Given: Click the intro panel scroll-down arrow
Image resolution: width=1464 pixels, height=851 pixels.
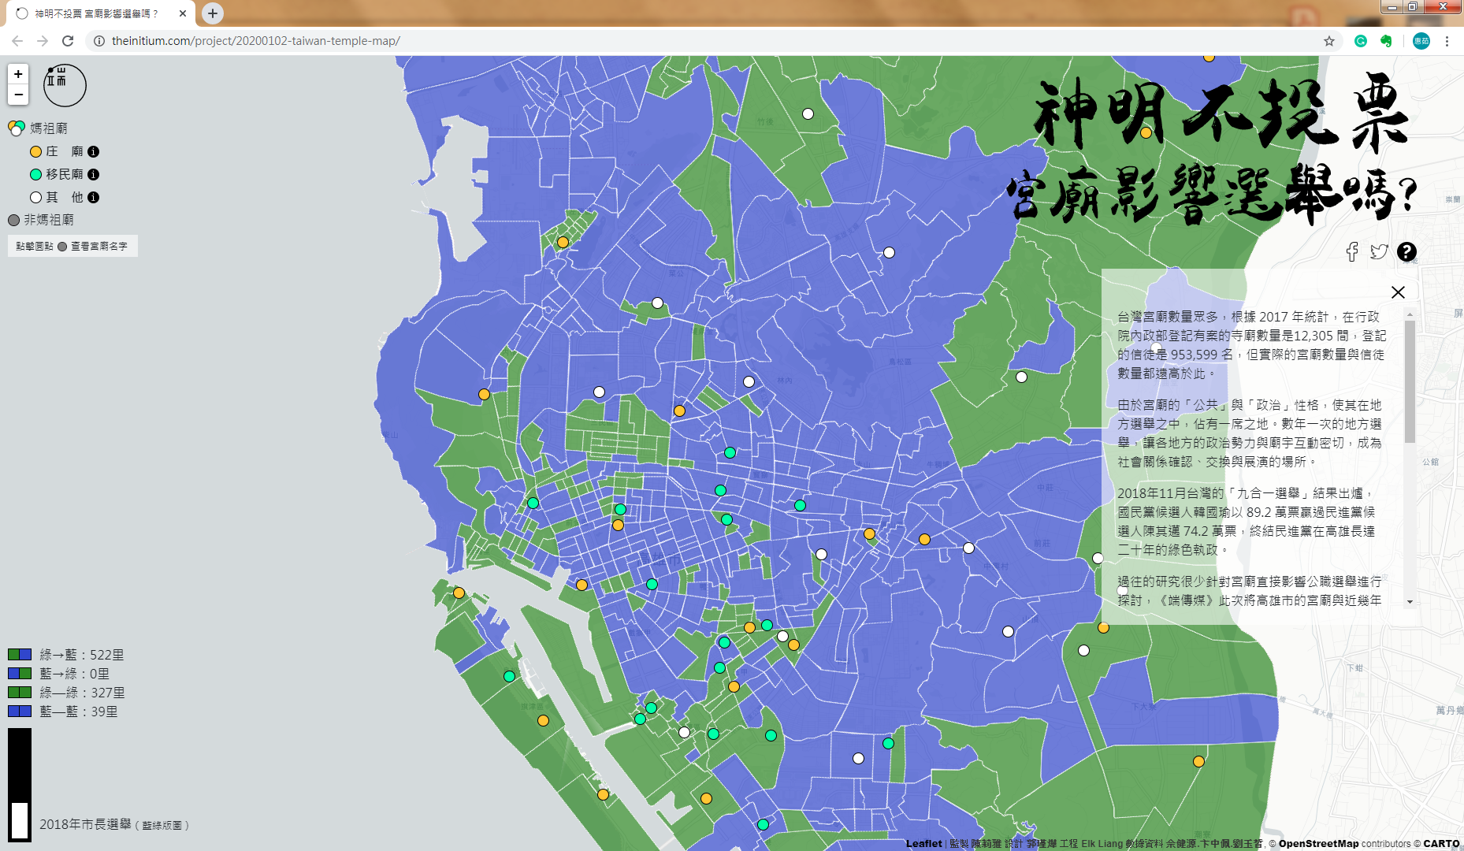Looking at the screenshot, I should tap(1410, 602).
